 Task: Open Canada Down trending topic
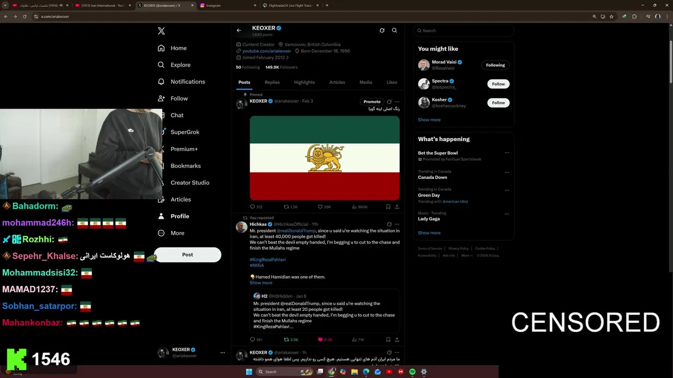click(433, 177)
